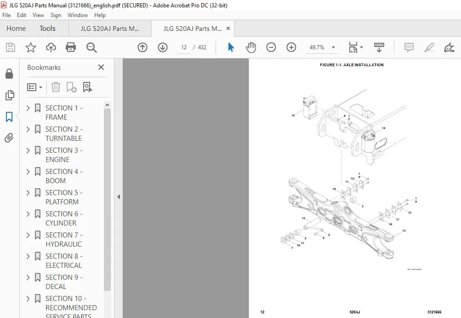Jump to SECTION 4 - BOOM bookmark
This screenshot has height=318, width=461.
point(64,176)
